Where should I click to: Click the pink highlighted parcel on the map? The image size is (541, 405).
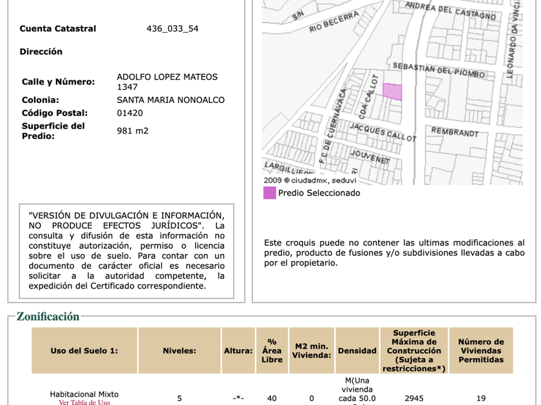[x=392, y=92]
